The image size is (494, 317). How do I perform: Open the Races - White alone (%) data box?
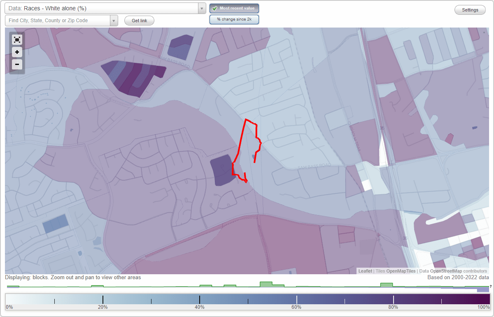click(x=101, y=8)
